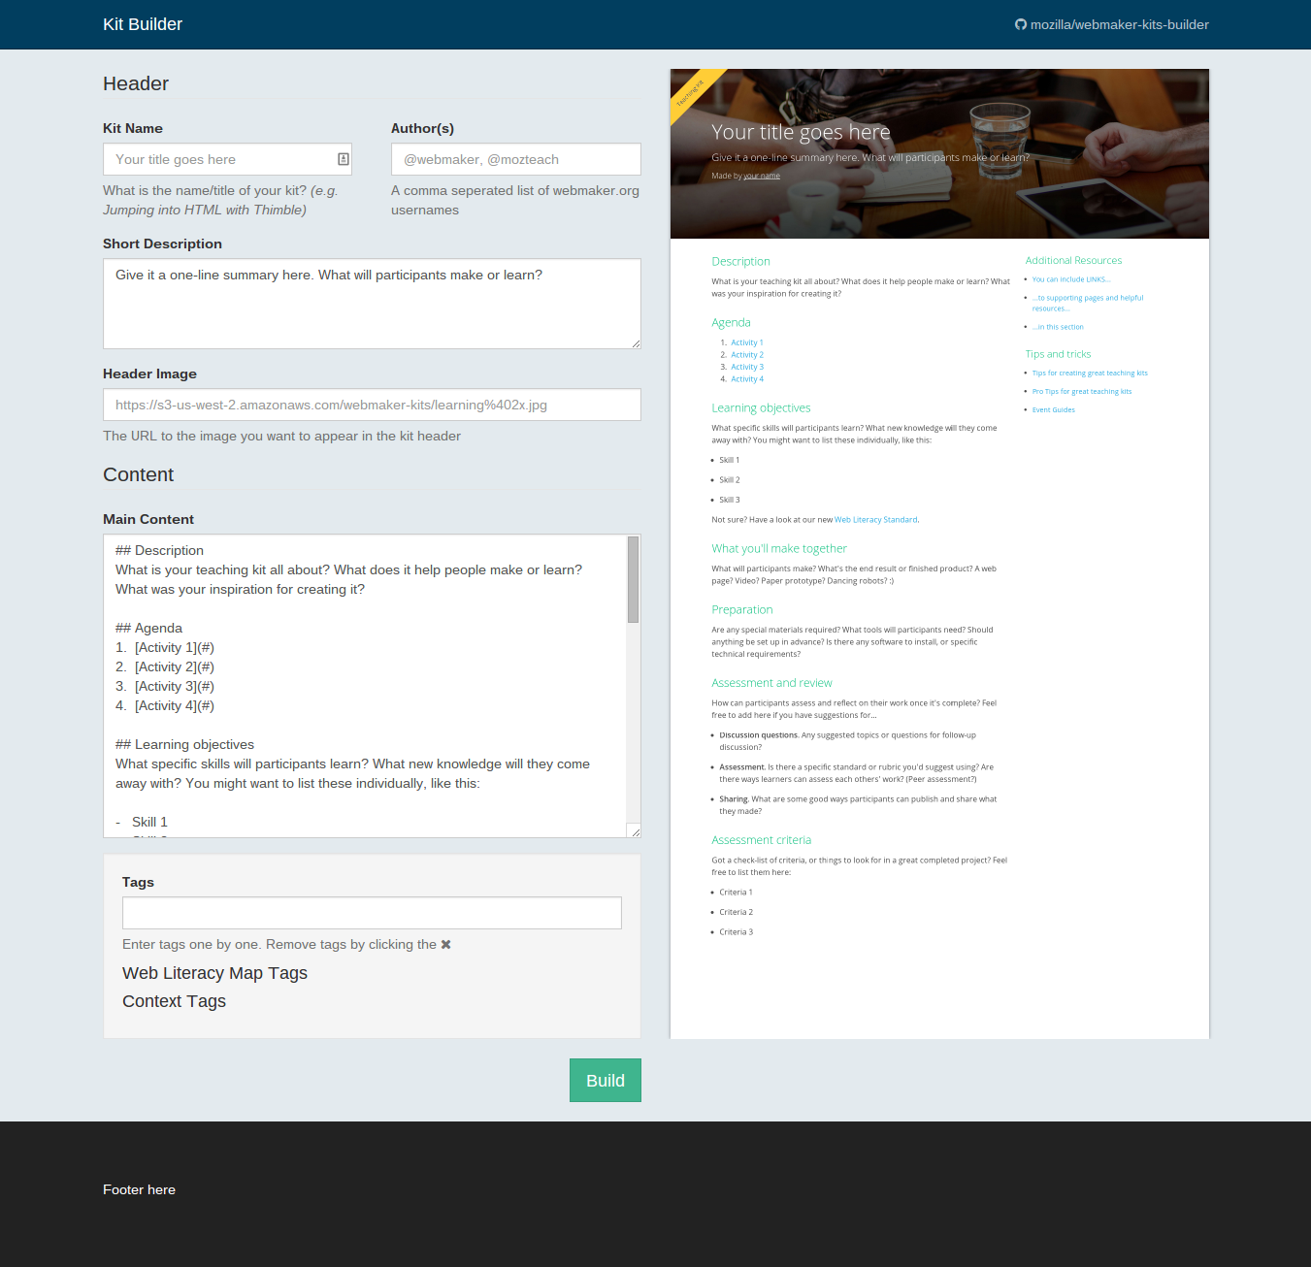Grab the Short Description textarea resize handle
Screen dimensions: 1311x1267
click(x=636, y=343)
